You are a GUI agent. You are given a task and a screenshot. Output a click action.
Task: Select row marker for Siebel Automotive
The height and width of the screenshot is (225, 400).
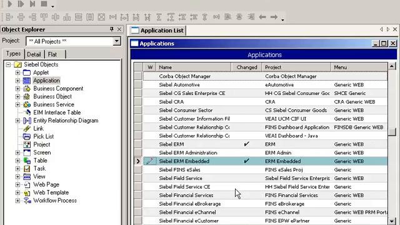(x=138, y=85)
